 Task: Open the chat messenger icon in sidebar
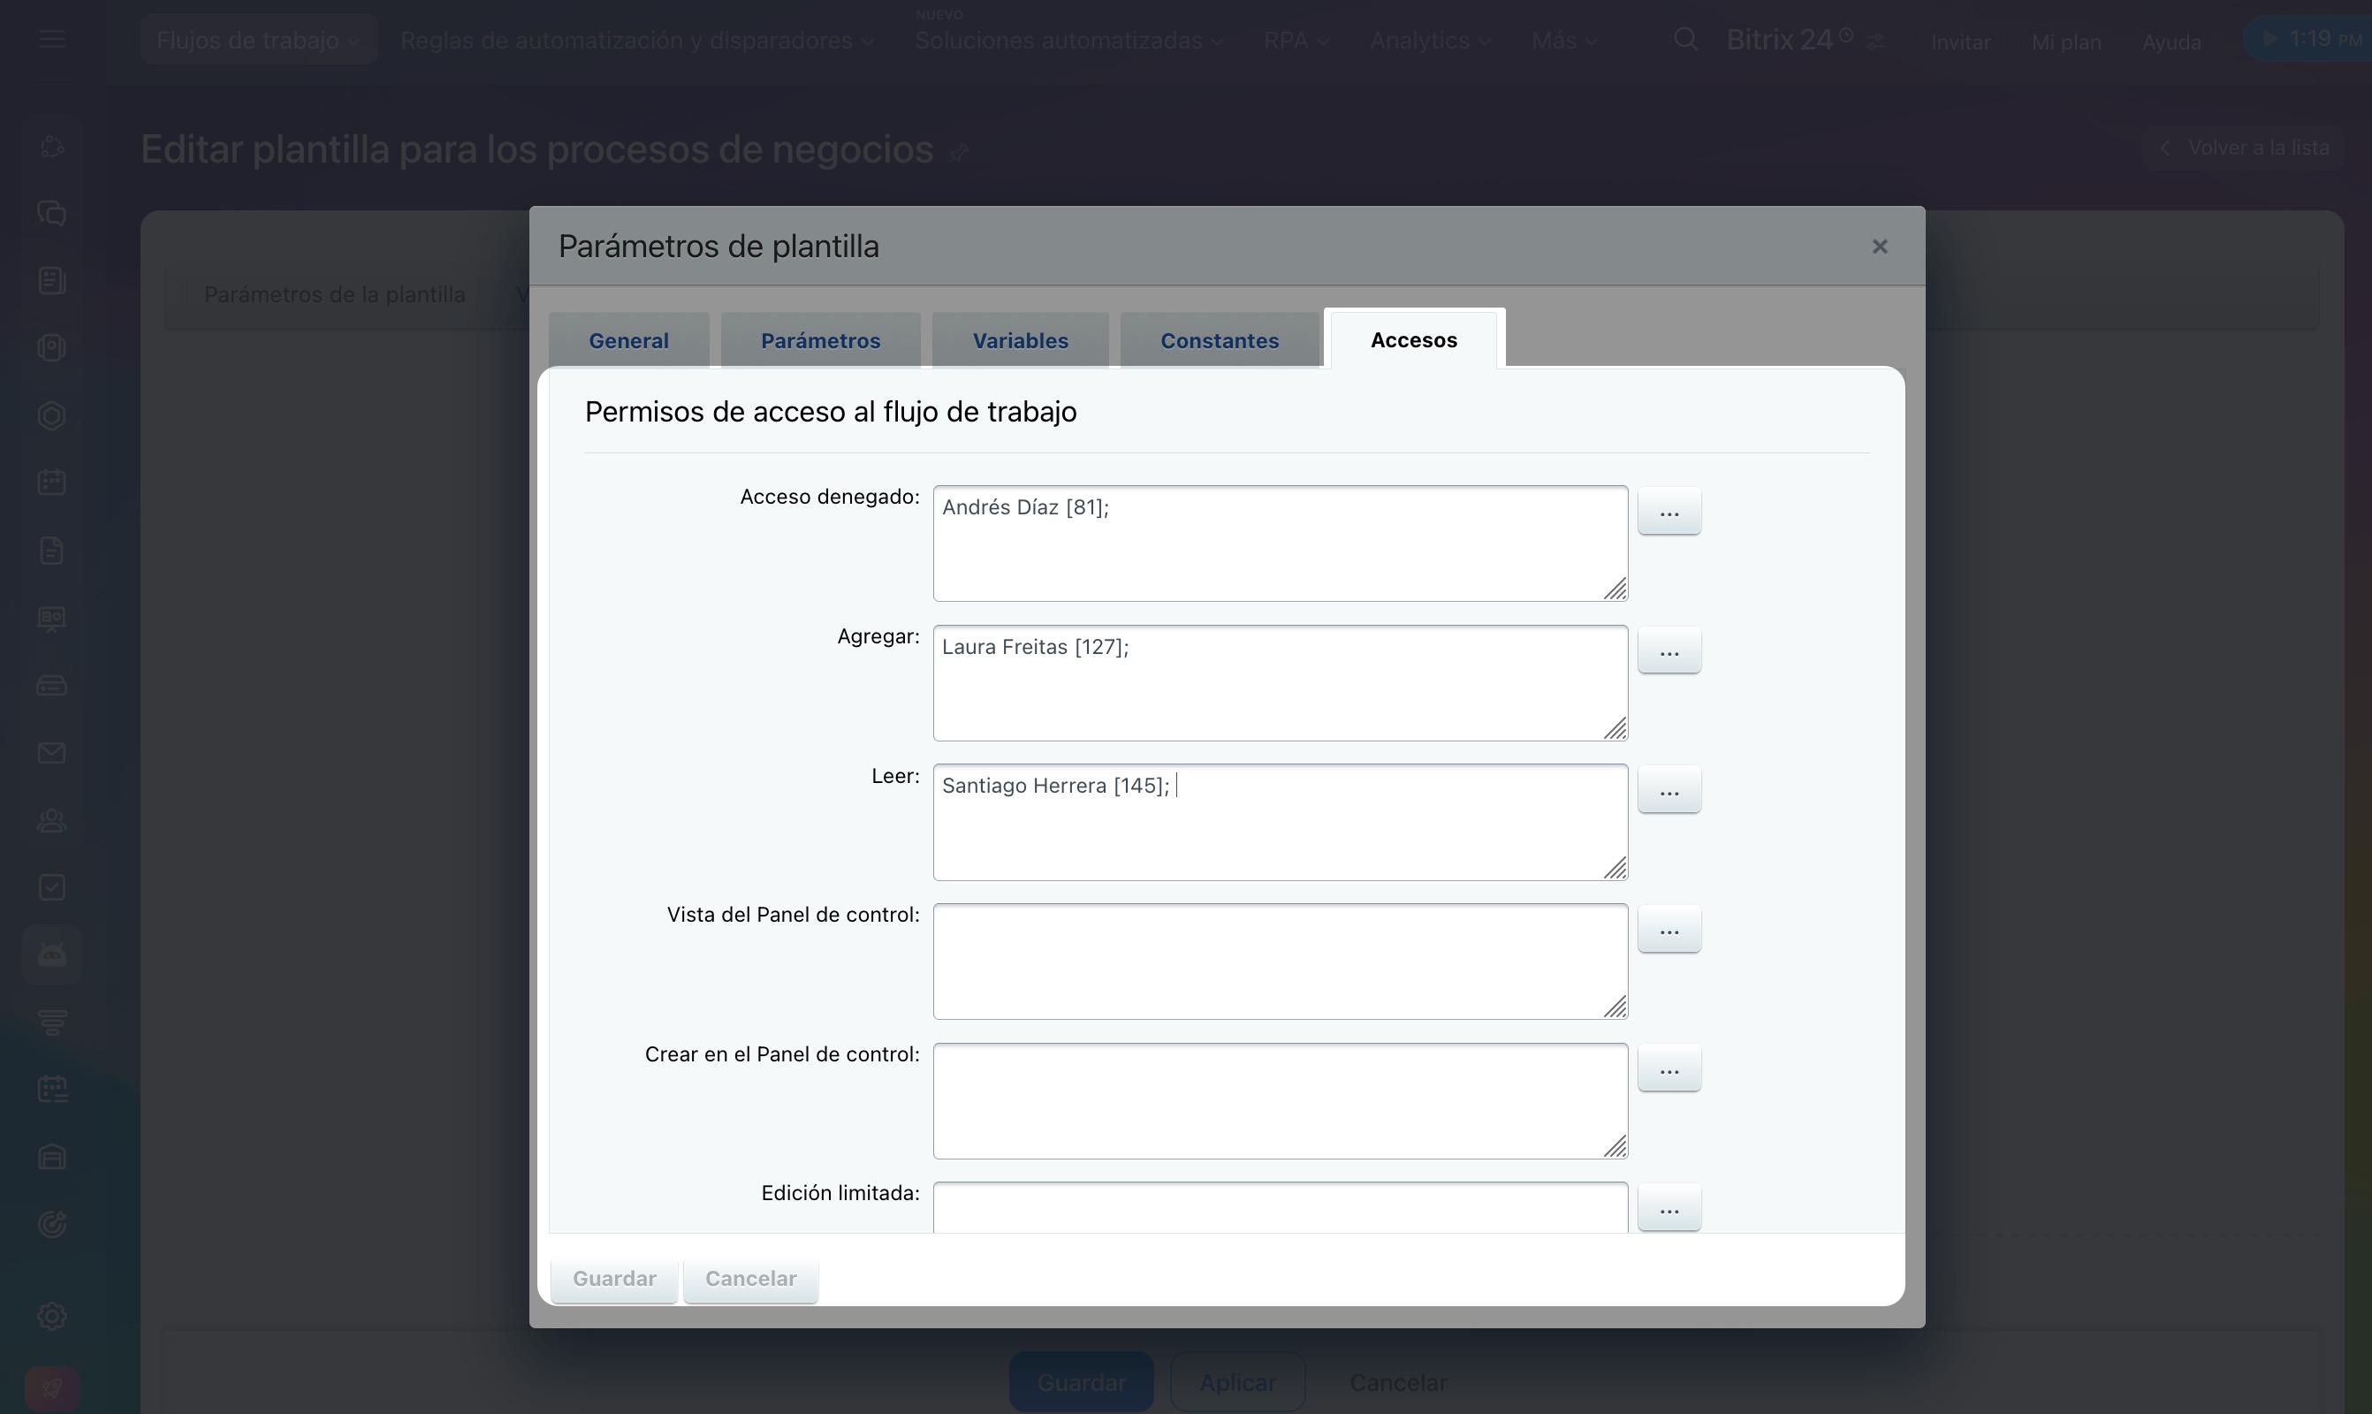tap(51, 212)
